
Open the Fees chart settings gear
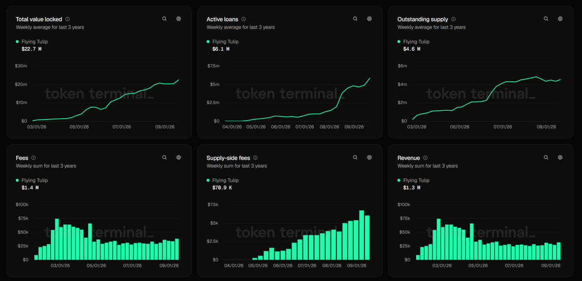(x=179, y=157)
